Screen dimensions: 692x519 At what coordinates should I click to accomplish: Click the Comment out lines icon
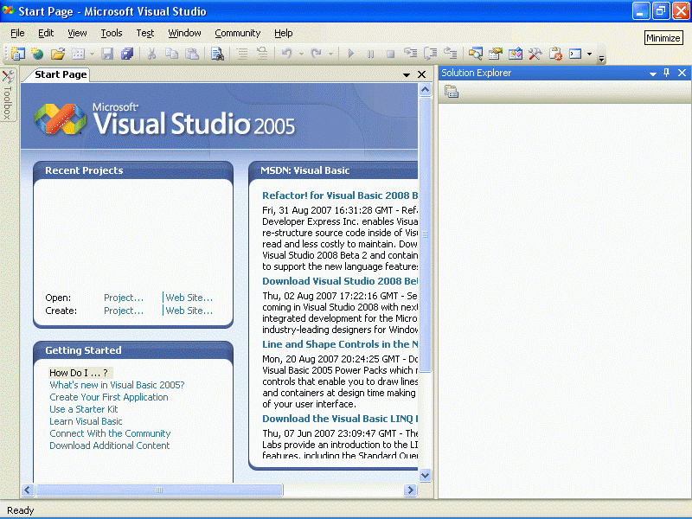click(x=242, y=54)
